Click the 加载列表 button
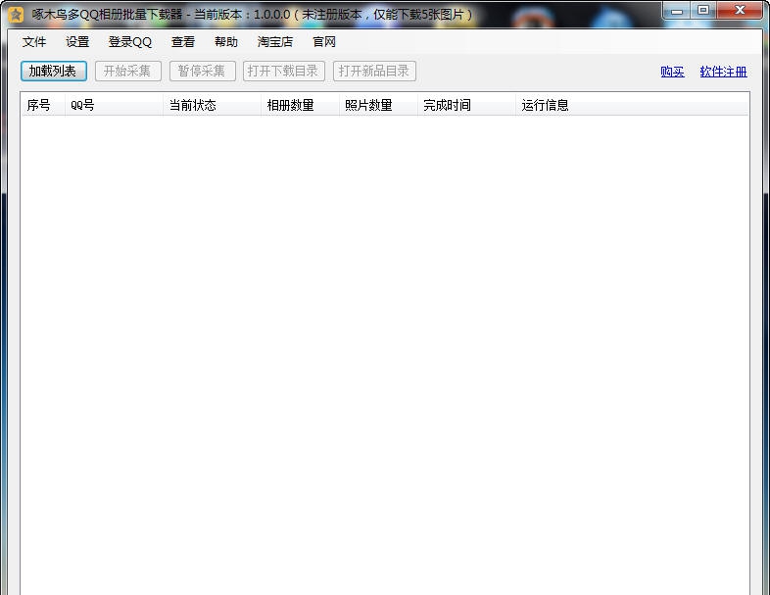The image size is (770, 595). point(54,72)
